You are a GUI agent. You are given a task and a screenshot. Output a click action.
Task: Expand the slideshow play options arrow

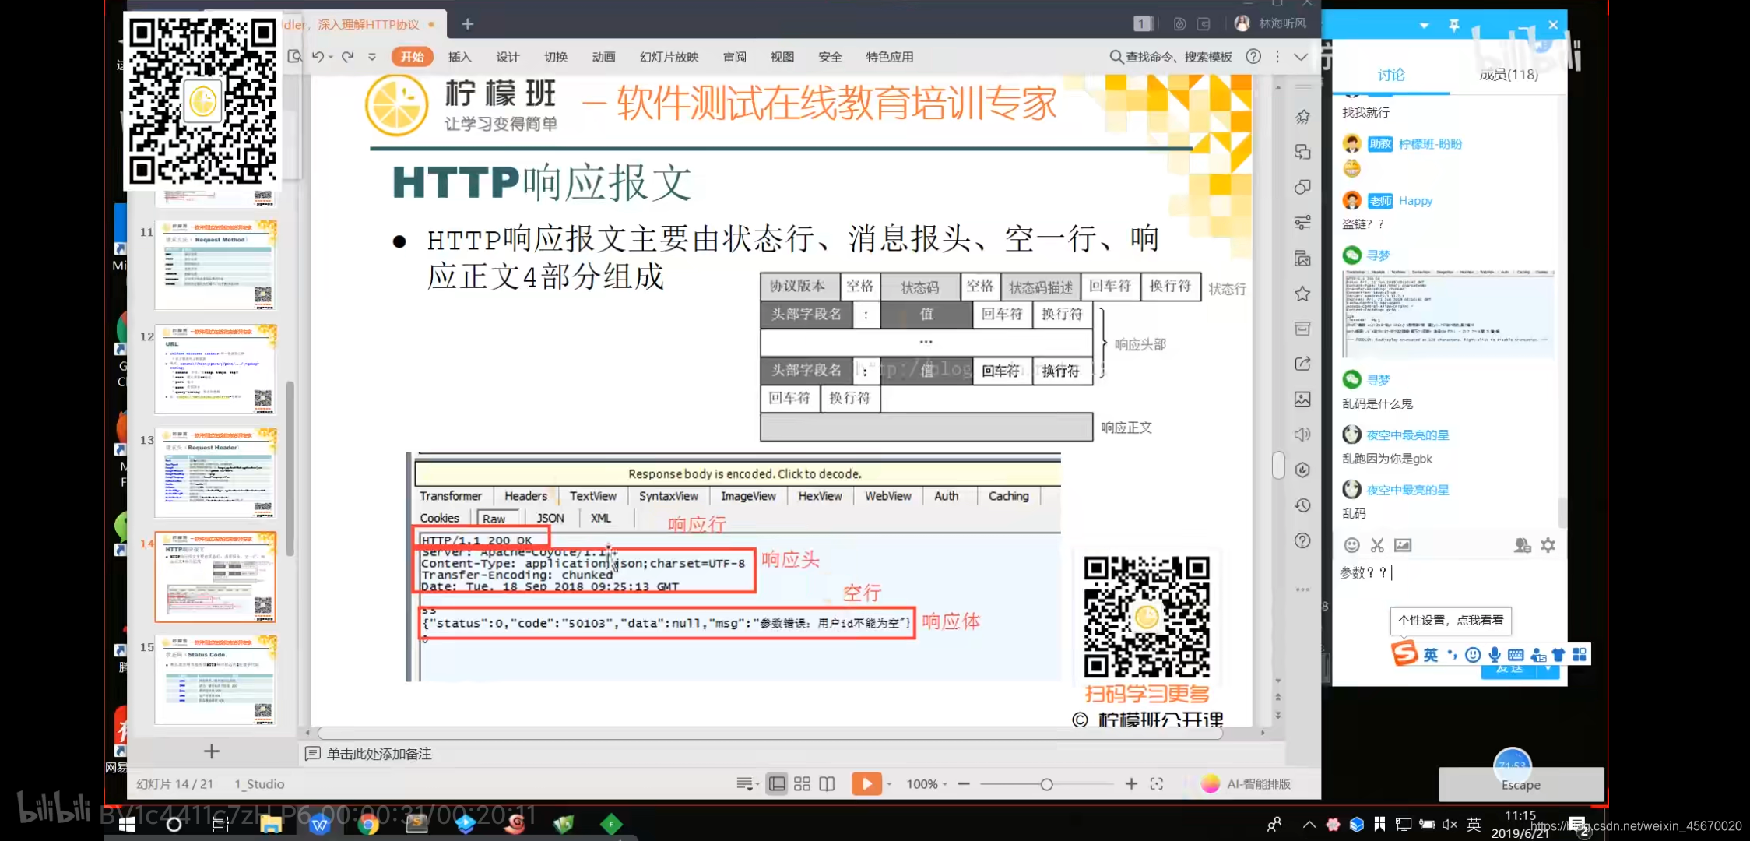tap(889, 784)
